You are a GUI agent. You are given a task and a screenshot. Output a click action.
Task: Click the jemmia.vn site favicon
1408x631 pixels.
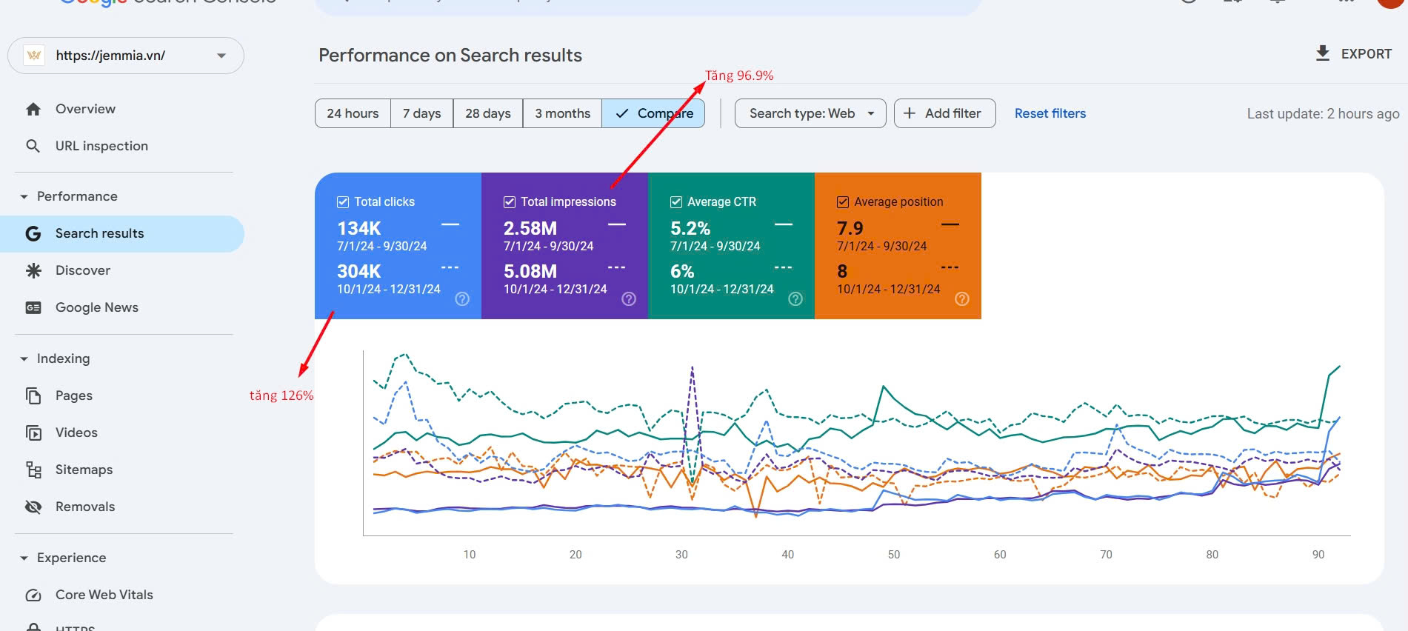[34, 56]
